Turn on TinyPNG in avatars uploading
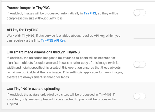The height and width of the screenshot is (112, 155). pos(140,96)
